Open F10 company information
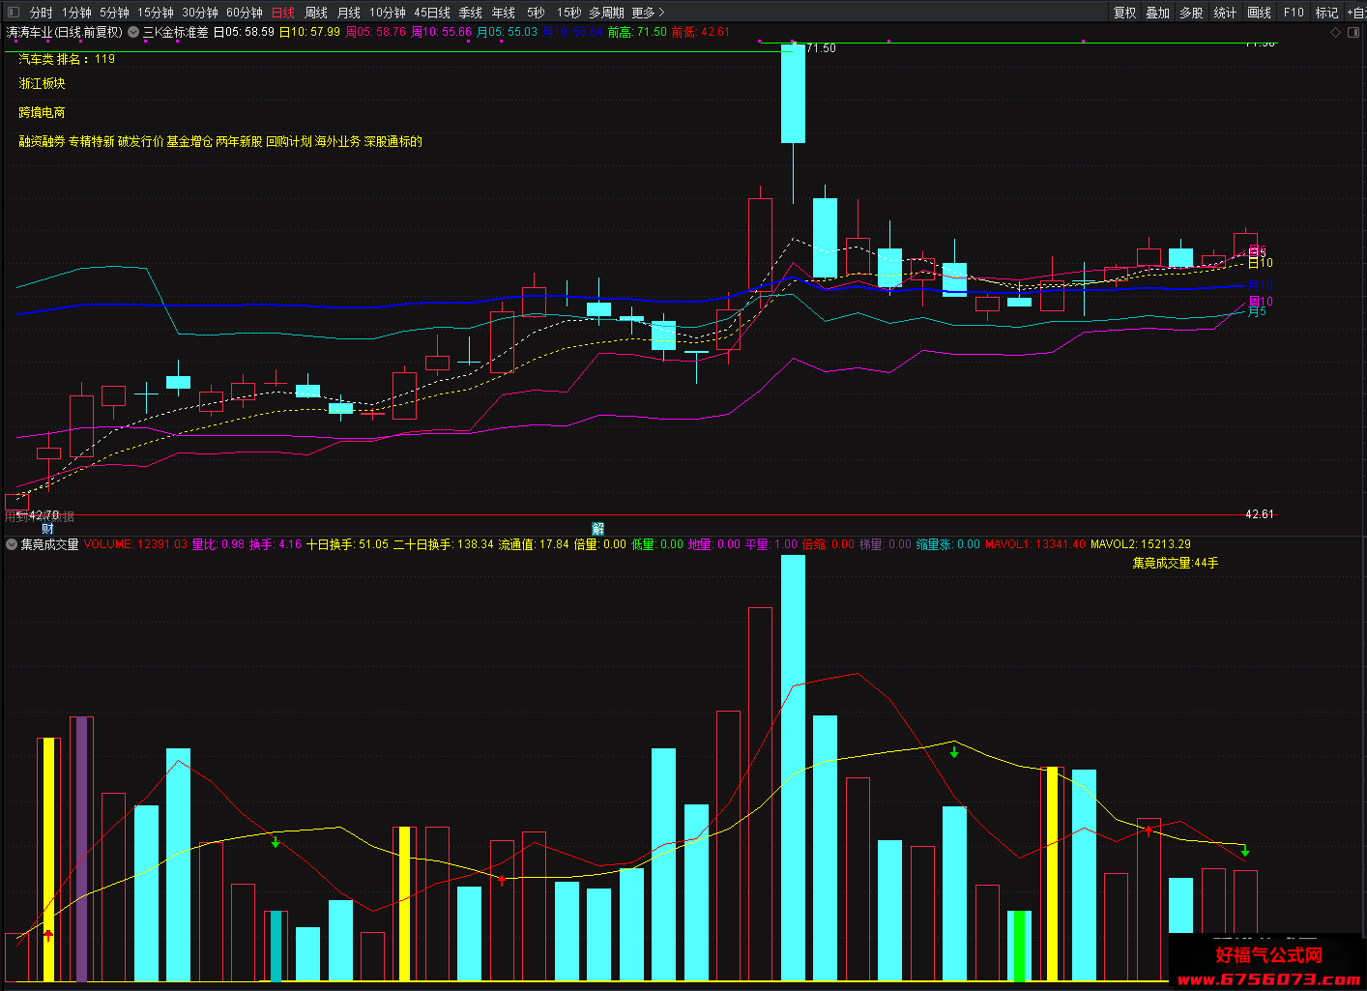The image size is (1367, 991). tap(1294, 13)
